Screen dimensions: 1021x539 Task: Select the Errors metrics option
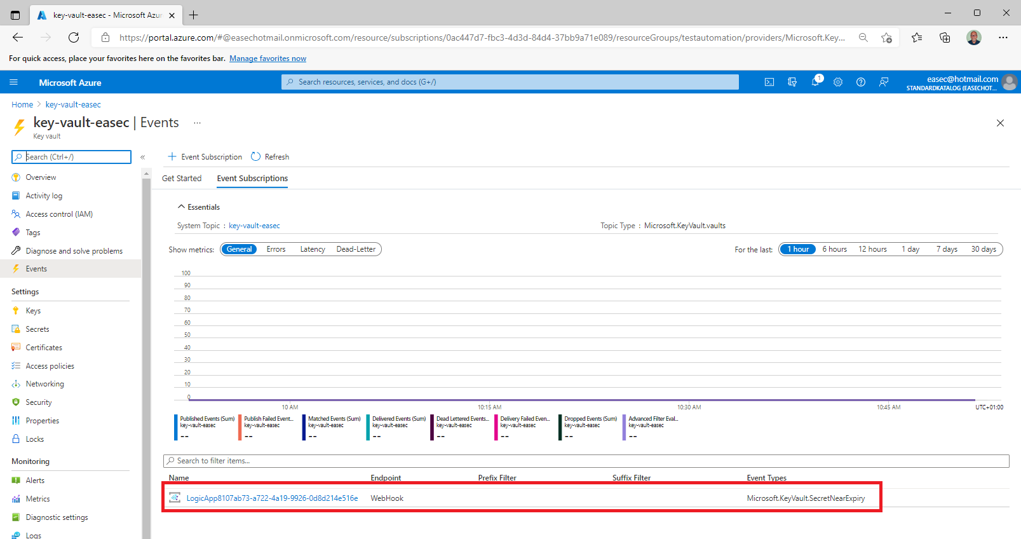[x=276, y=249]
